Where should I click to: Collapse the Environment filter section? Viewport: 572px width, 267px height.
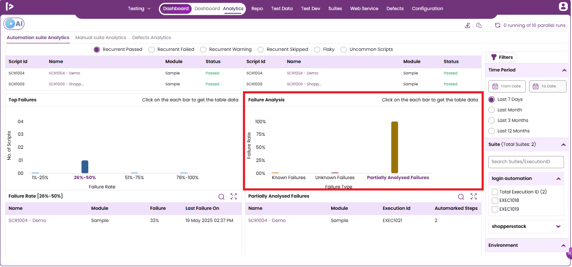pos(564,246)
